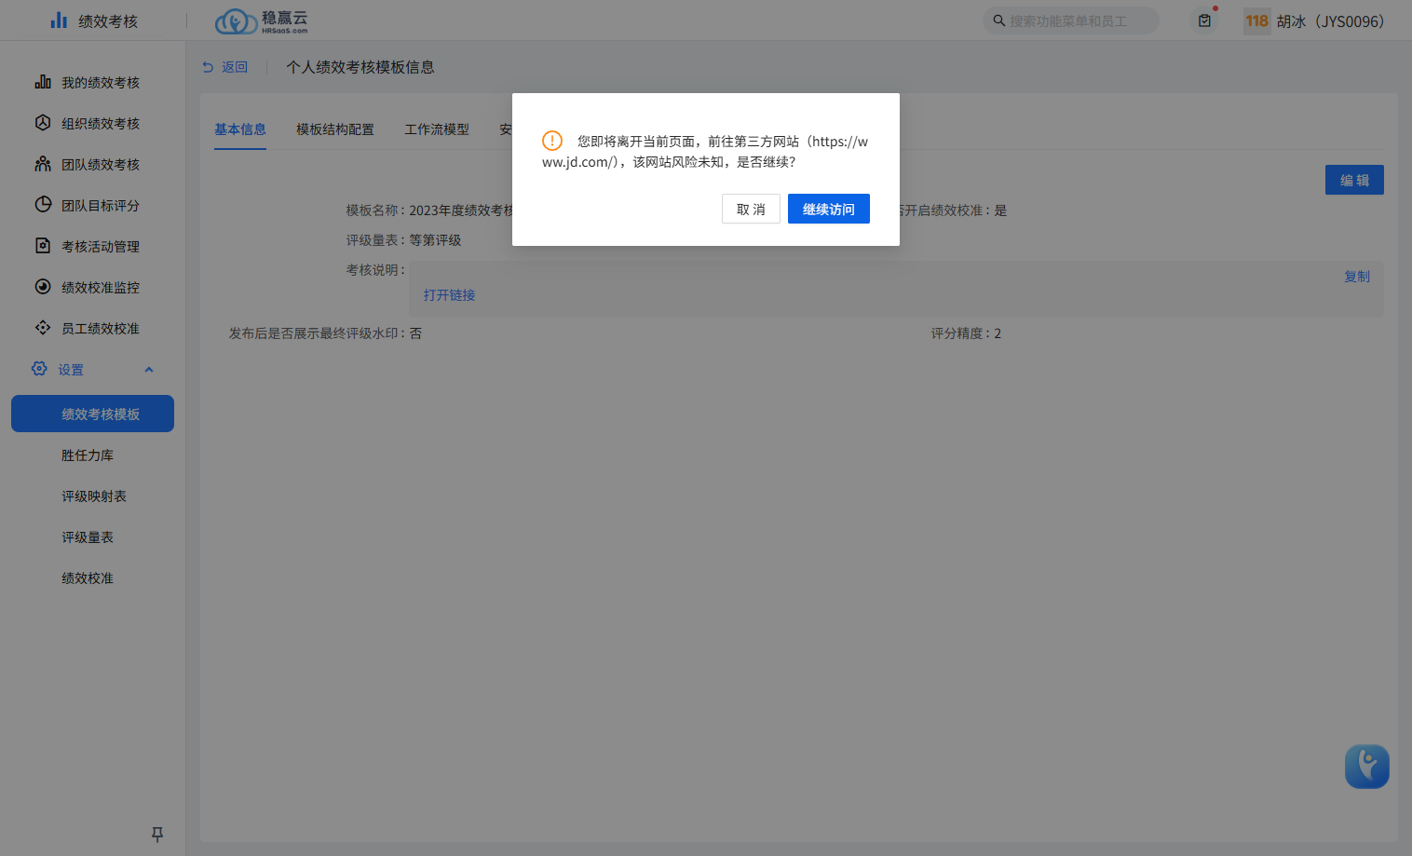Click 取消 in the warning dialog

pos(751,210)
